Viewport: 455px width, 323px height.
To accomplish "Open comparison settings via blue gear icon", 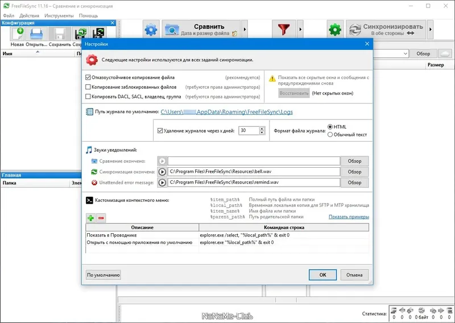I will coord(151,30).
